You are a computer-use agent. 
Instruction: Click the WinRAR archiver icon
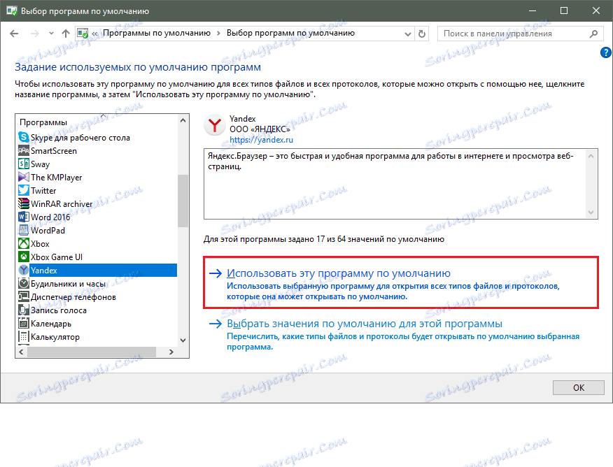click(x=24, y=204)
